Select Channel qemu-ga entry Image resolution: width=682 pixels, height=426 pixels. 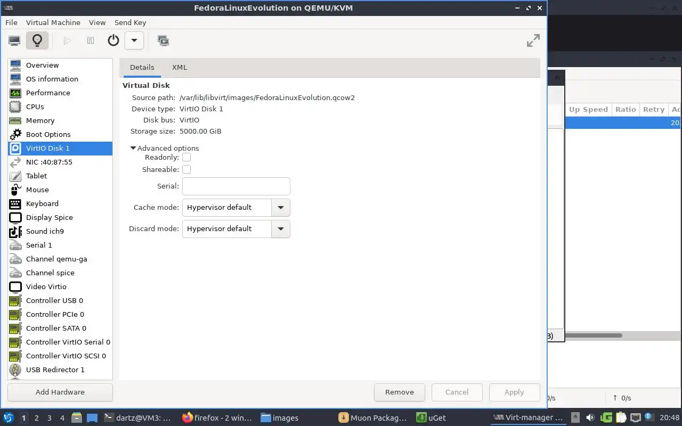click(x=60, y=259)
